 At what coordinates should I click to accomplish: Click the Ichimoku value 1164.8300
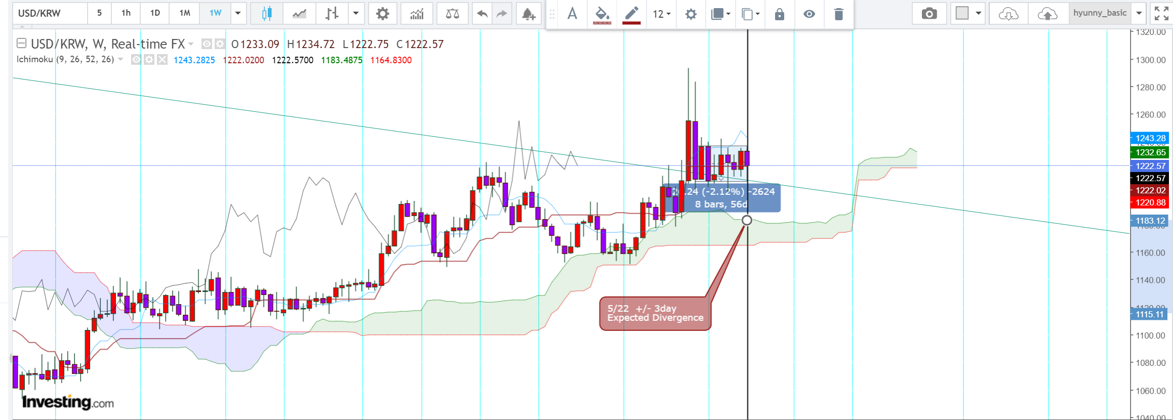[391, 60]
